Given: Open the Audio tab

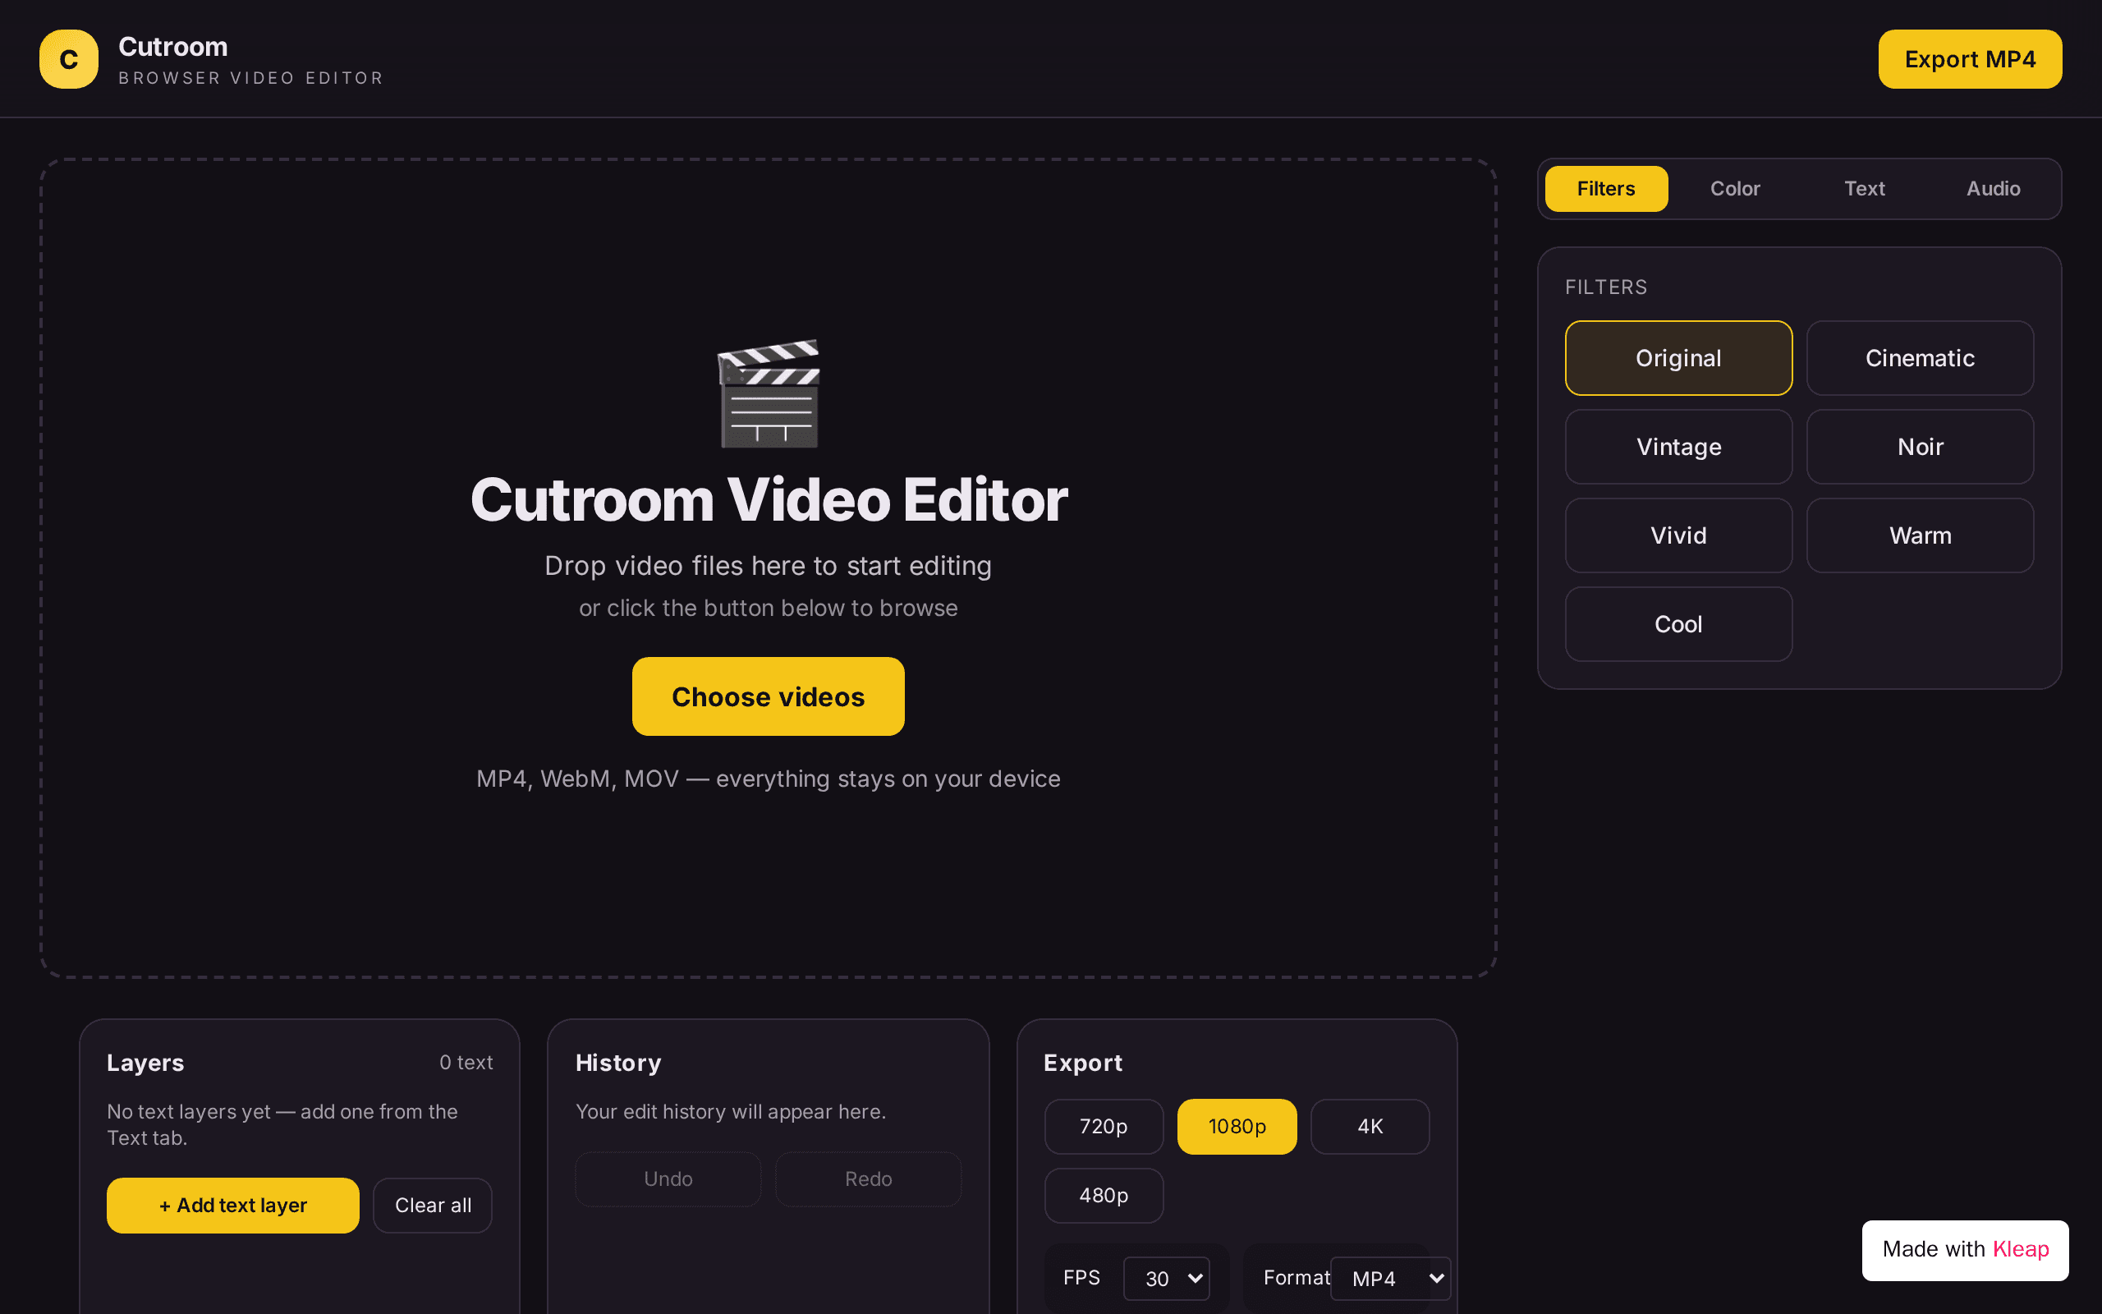Looking at the screenshot, I should [x=1993, y=189].
